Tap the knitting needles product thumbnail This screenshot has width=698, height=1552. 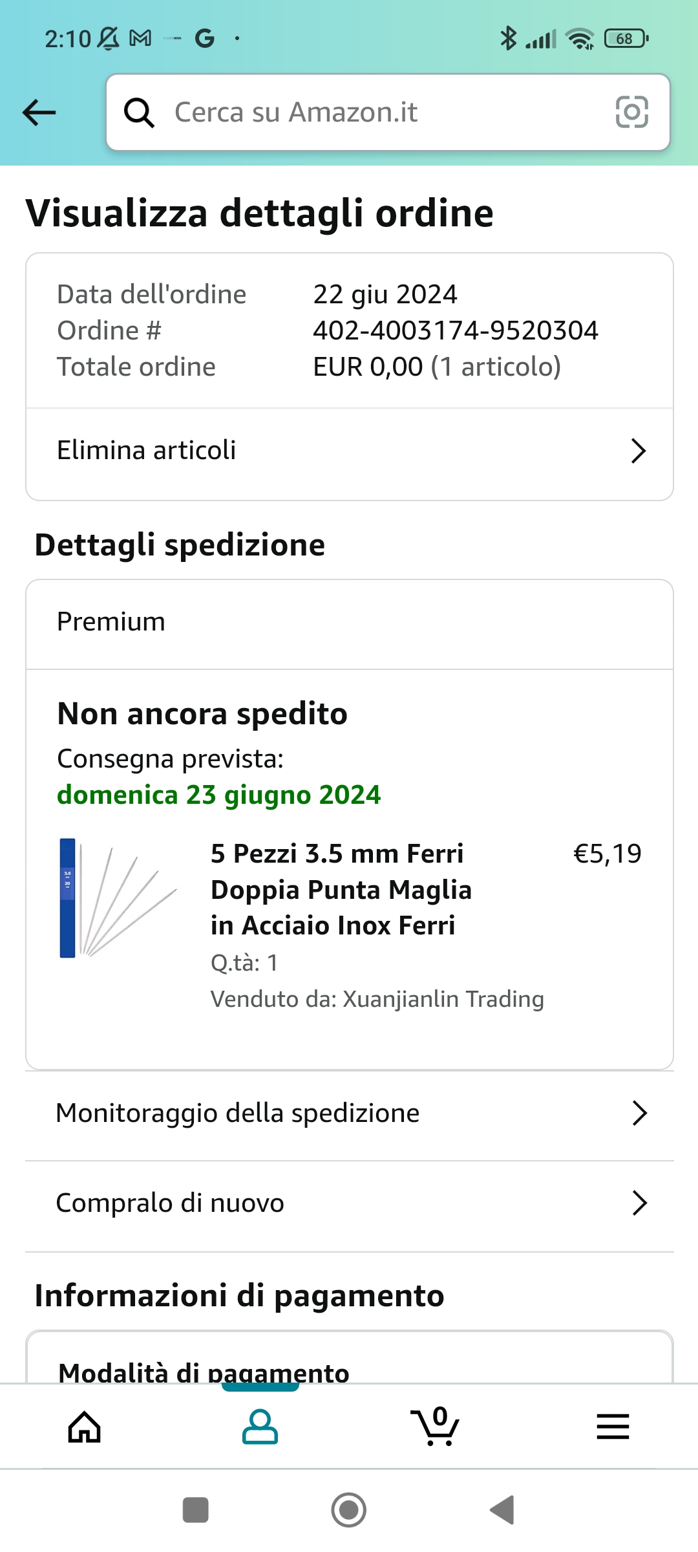pyautogui.click(x=118, y=898)
